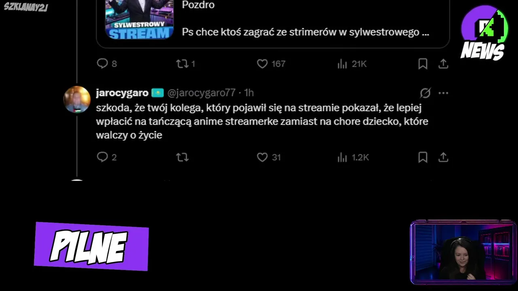Image resolution: width=518 pixels, height=291 pixels.
Task: Bookmark the jarocygaro reply
Action: point(423,157)
